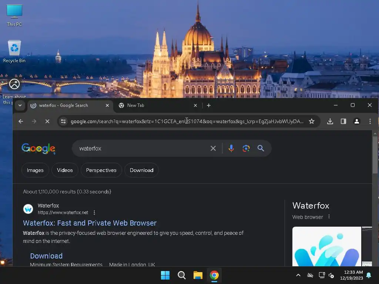
Task: Stop loading the page
Action: point(47,121)
